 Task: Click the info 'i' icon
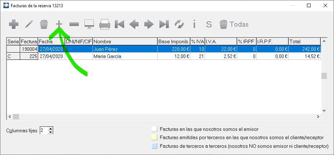(x=194, y=24)
